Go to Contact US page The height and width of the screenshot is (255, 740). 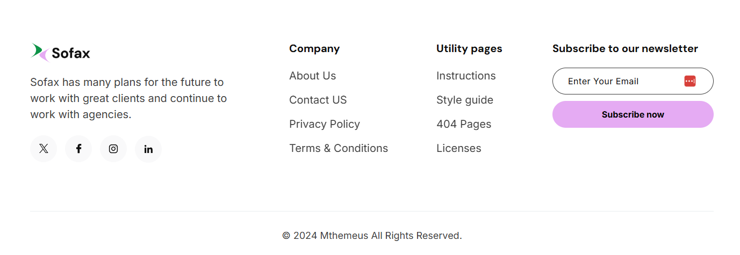318,100
